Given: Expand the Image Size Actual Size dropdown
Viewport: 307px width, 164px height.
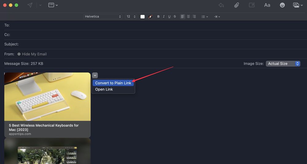Looking at the screenshot, I should tap(283, 64).
